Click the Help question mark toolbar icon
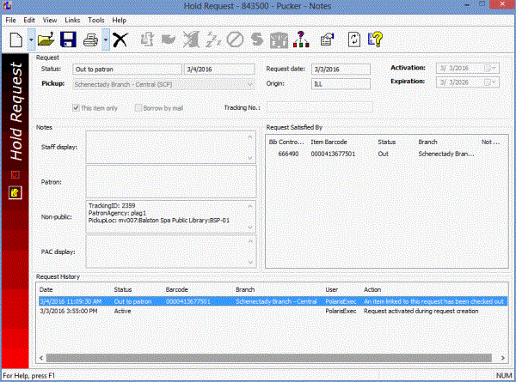This screenshot has height=382, width=516. pyautogui.click(x=376, y=39)
